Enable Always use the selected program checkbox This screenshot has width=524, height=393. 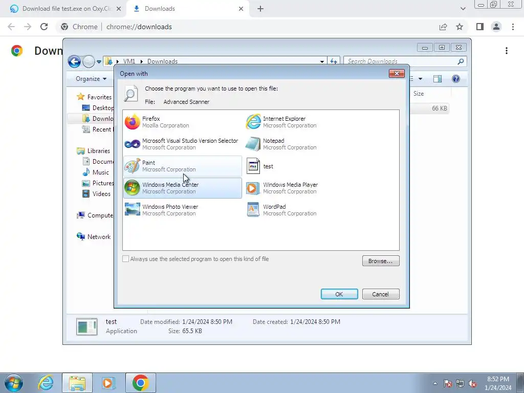(126, 259)
